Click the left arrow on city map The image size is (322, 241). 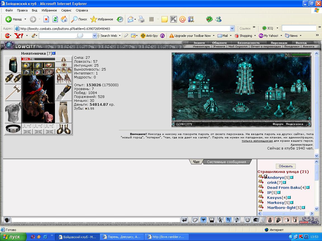pos(182,111)
